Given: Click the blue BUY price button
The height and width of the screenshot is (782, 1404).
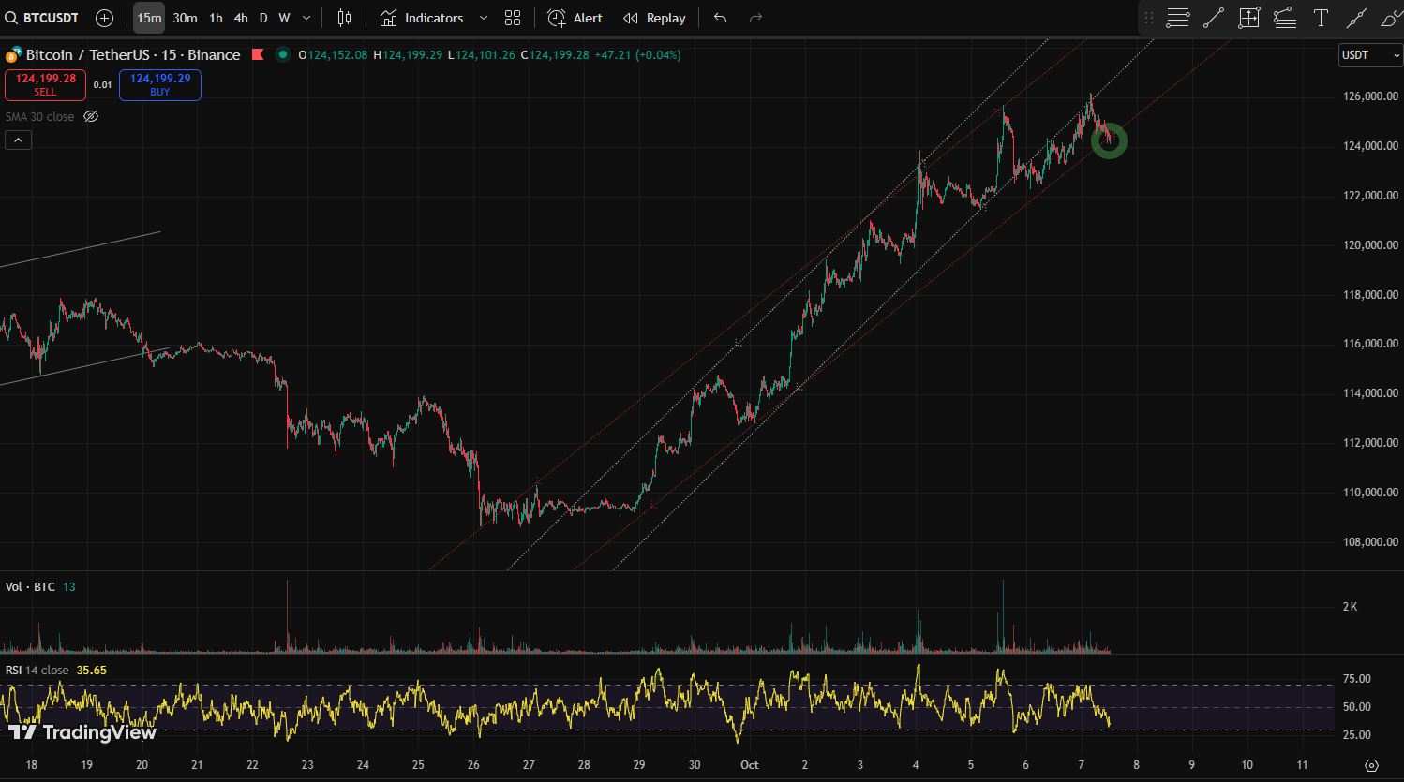Looking at the screenshot, I should tap(160, 84).
